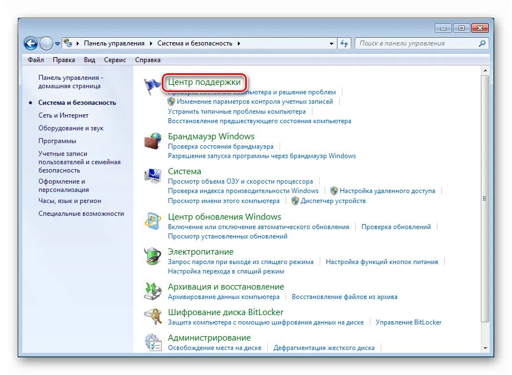Click Просмотр объема ОЗУ и скорости процессора

pyautogui.click(x=240, y=181)
